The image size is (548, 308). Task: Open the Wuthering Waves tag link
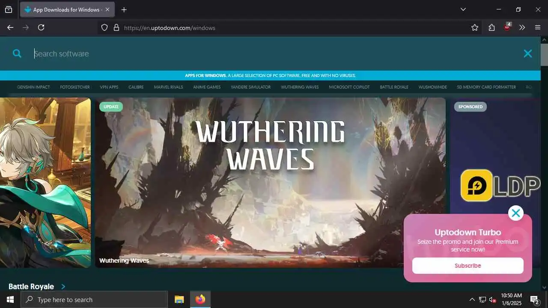point(300,87)
